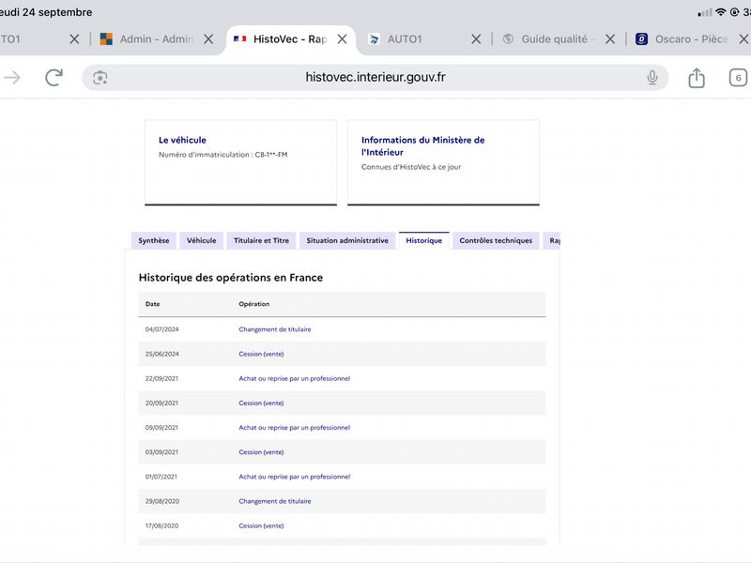Image resolution: width=751 pixels, height=563 pixels.
Task: Click the histovec.interieur.gouv.fr address field
Action: tap(375, 78)
